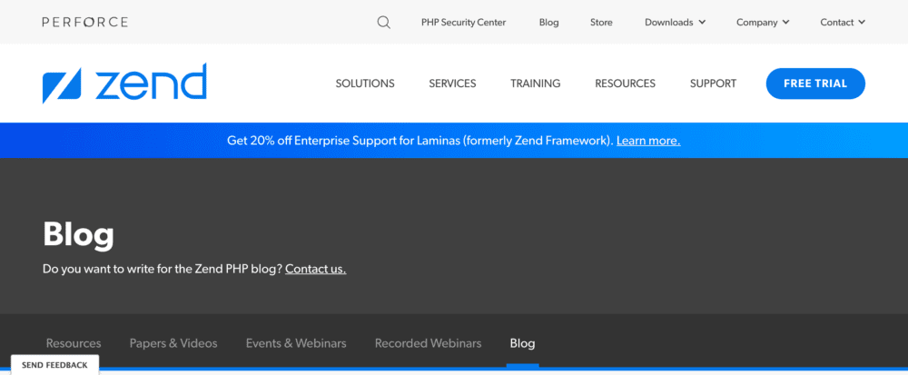Viewport: 908px width, 375px height.
Task: Open PHP Security Center link
Action: coord(463,22)
